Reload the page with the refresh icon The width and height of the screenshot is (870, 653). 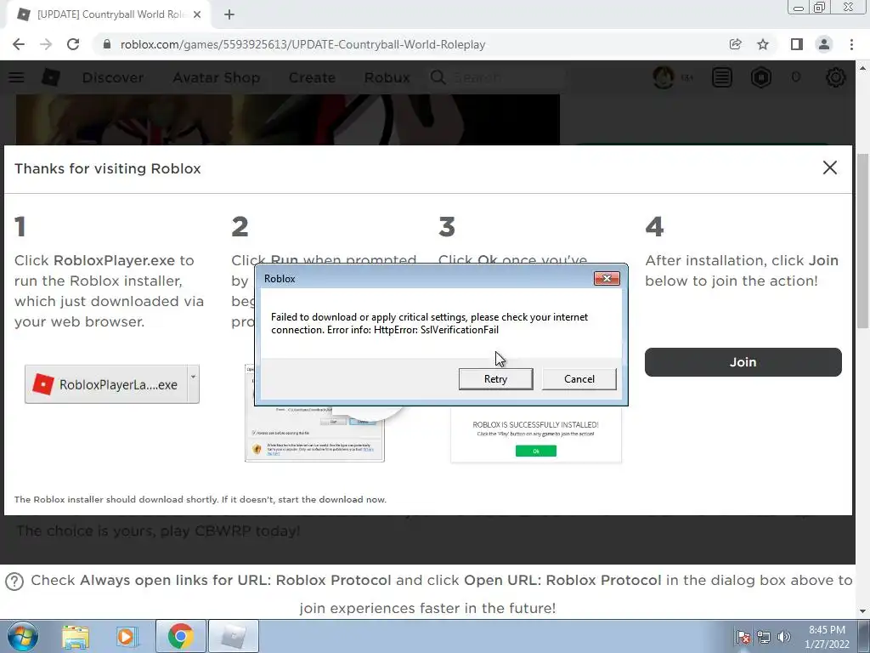coord(73,44)
